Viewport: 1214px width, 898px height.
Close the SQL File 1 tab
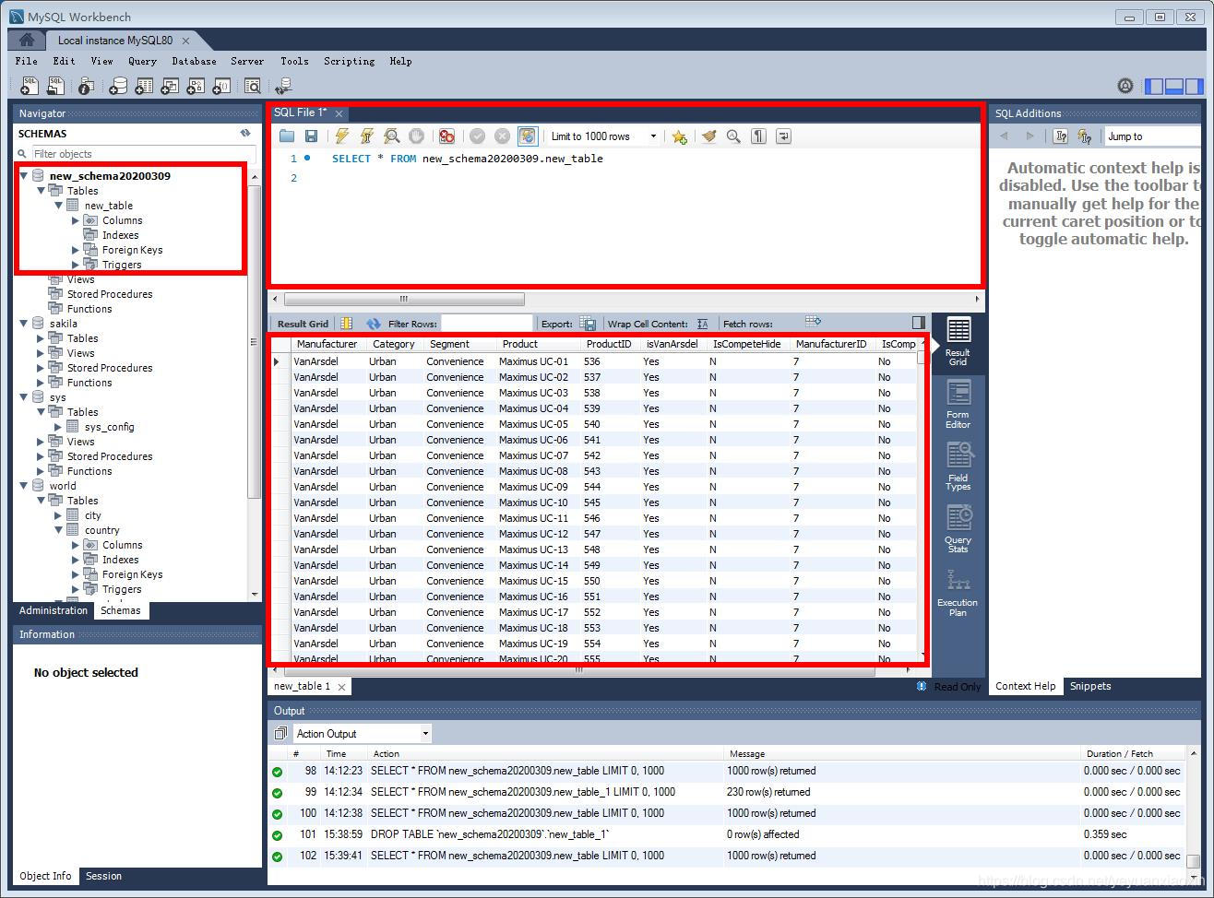pos(339,113)
